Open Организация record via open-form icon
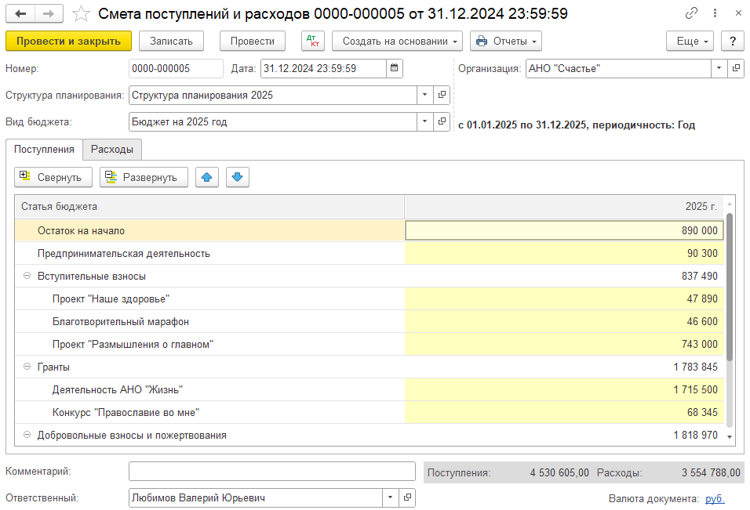 736,69
